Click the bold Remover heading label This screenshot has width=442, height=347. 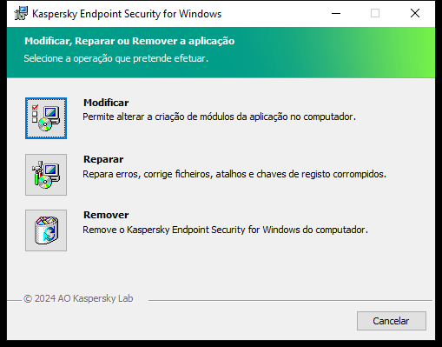(106, 215)
